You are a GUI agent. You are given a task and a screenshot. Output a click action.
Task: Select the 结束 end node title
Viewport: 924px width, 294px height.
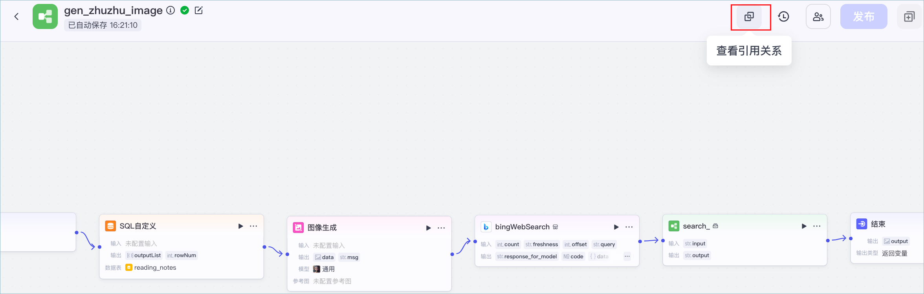[x=878, y=224]
